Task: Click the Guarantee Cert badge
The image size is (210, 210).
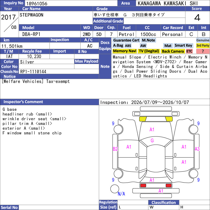Action: [x=126, y=40]
